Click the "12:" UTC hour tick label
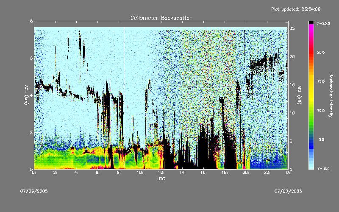339x212 pixels. click(161, 173)
